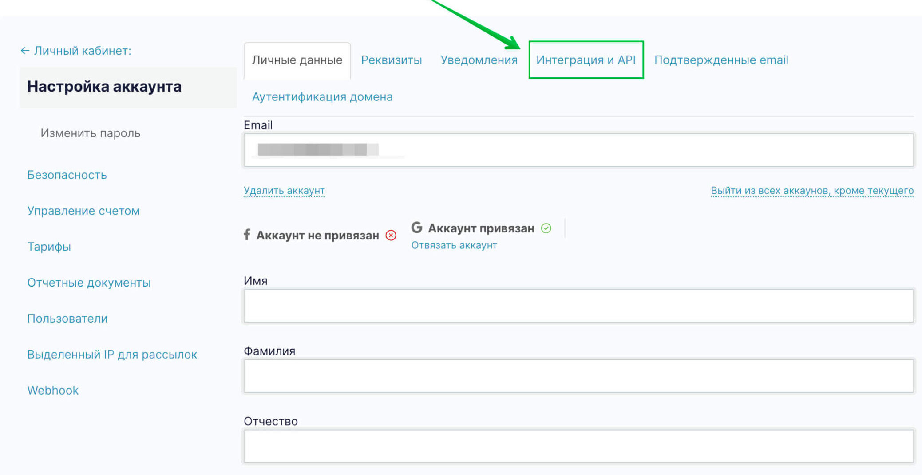
Task: Open Выделенный IP для рассылок
Action: 112,355
